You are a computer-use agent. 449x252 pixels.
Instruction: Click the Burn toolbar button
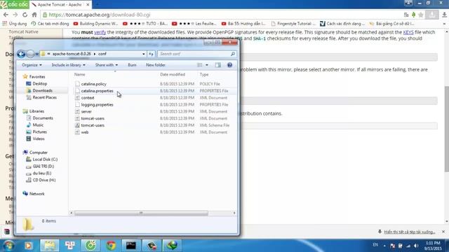point(132,65)
